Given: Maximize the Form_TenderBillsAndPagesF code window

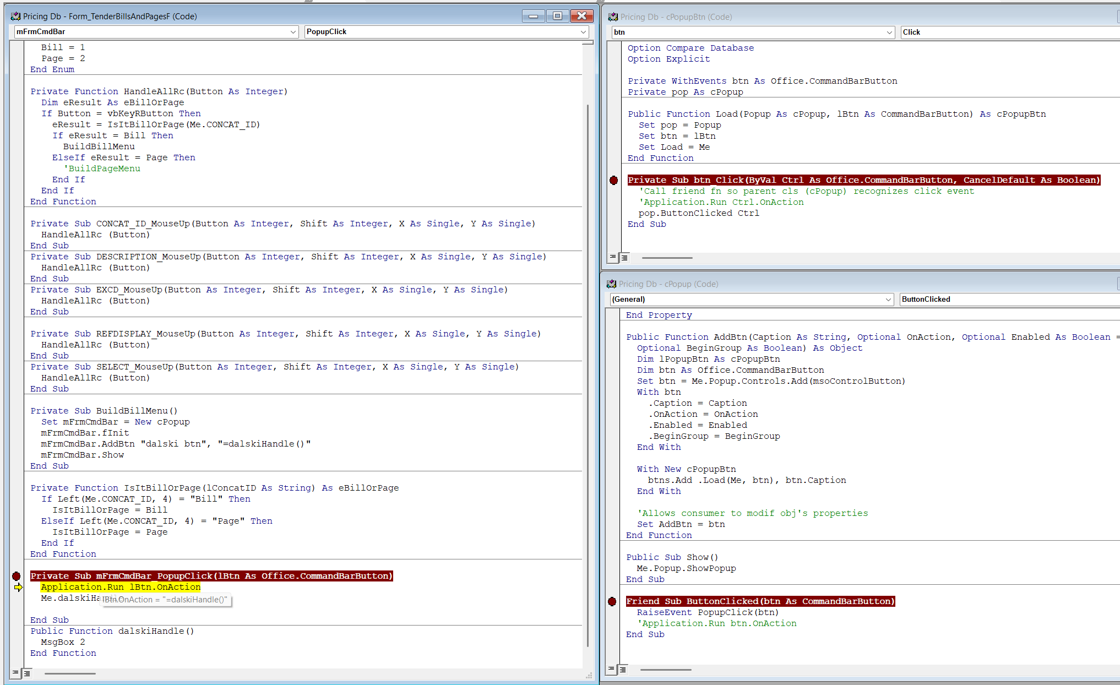Looking at the screenshot, I should click(x=557, y=16).
